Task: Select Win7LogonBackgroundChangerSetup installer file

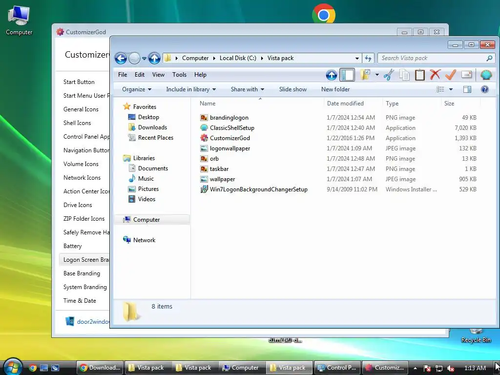Action: [258, 189]
